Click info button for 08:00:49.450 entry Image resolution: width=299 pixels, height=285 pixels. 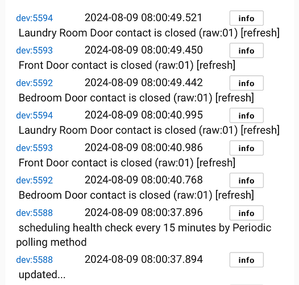coord(246,51)
